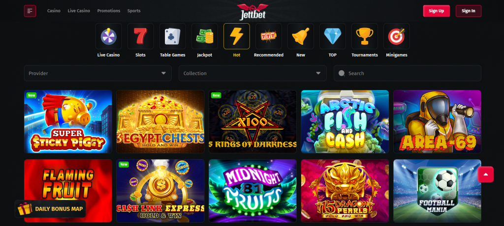Viewport: 504px width, 226px height.
Task: Open the Daily Bonus Map banner
Action: pos(51,209)
